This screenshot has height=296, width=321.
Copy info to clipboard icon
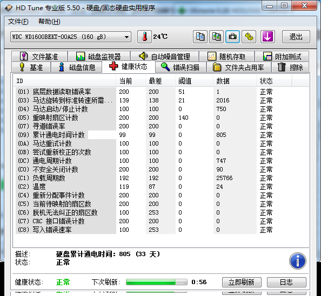[x=200, y=37]
